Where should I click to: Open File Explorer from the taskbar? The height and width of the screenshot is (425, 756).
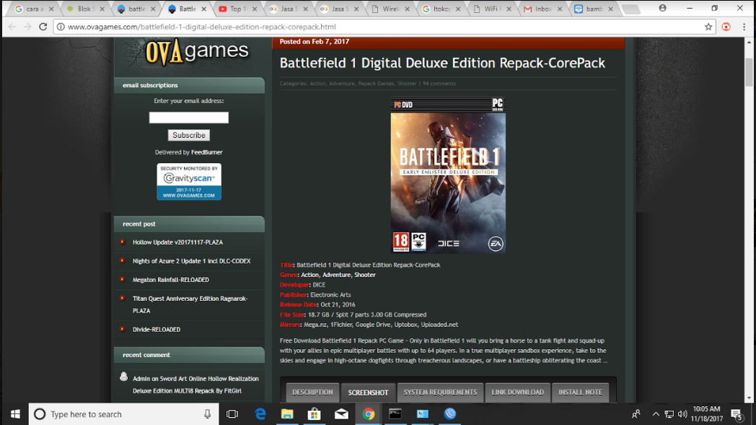(287, 414)
